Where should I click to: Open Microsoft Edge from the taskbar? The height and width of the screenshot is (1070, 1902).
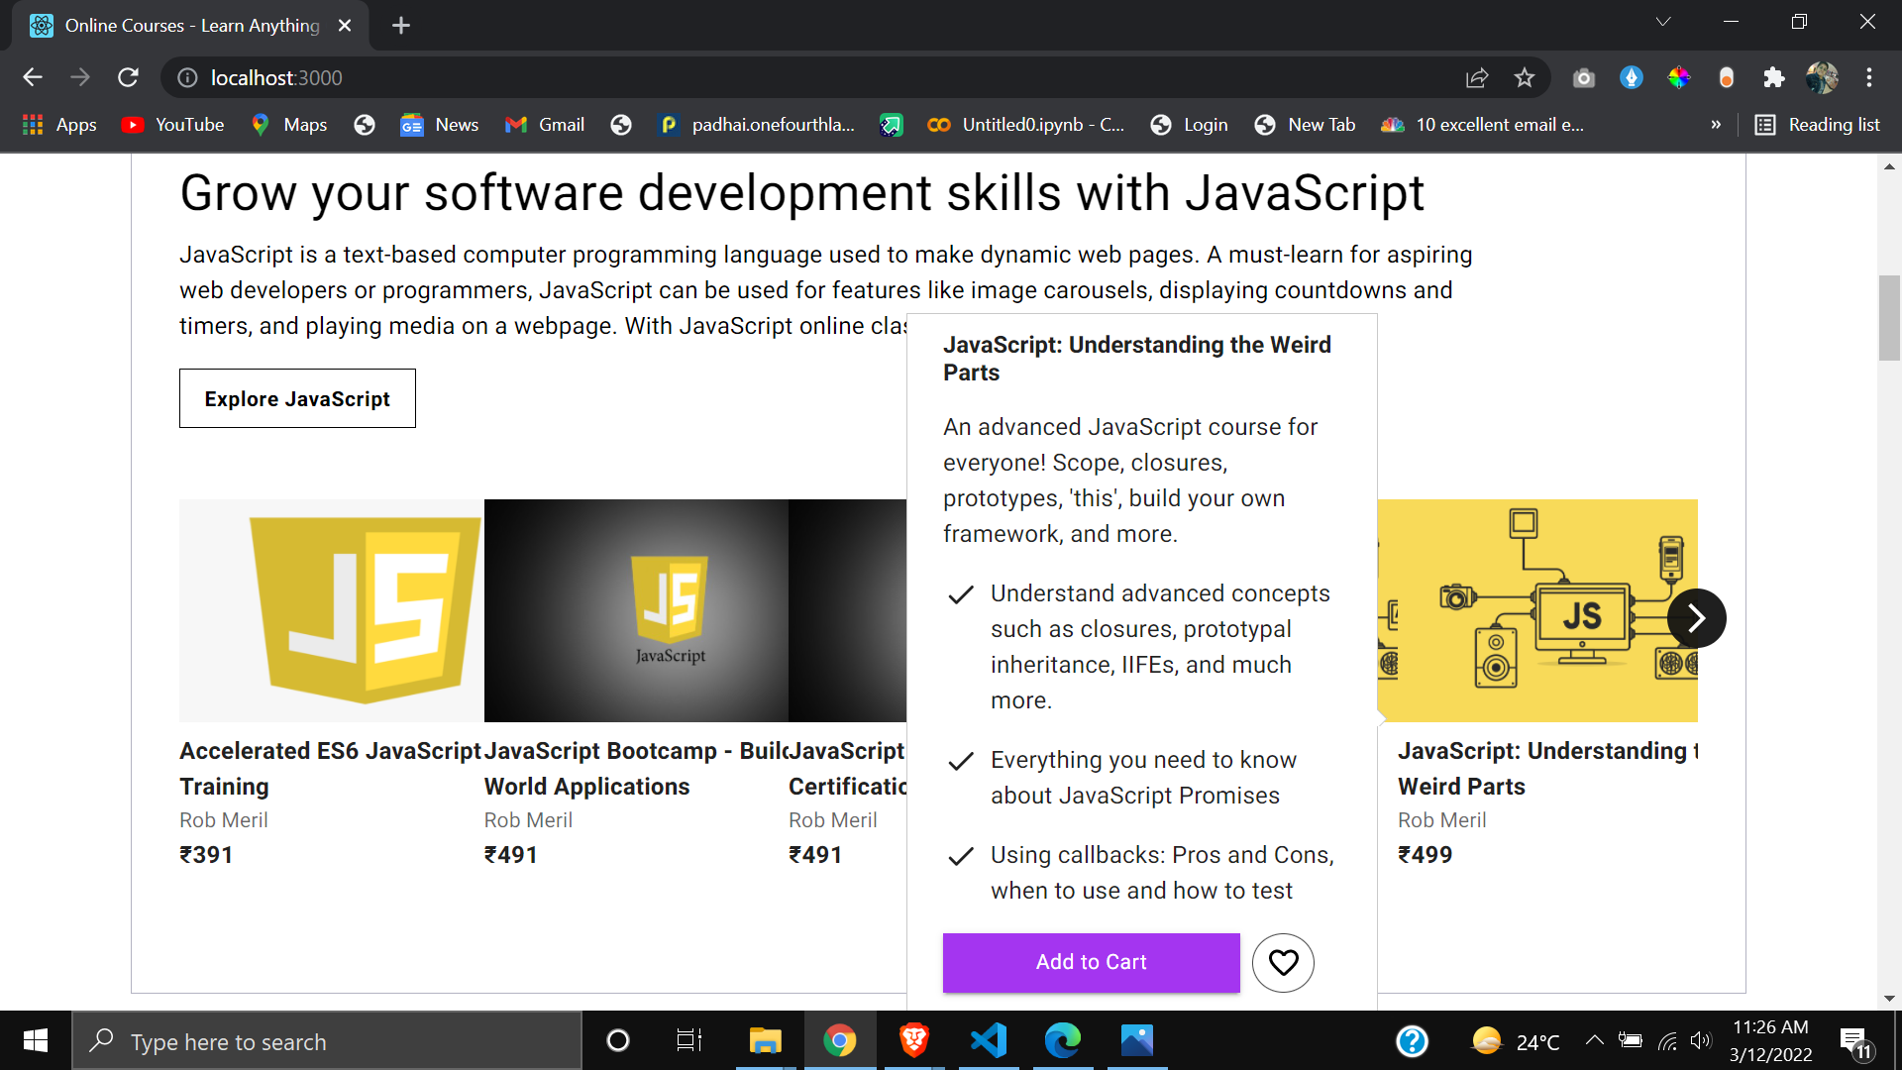(1062, 1040)
